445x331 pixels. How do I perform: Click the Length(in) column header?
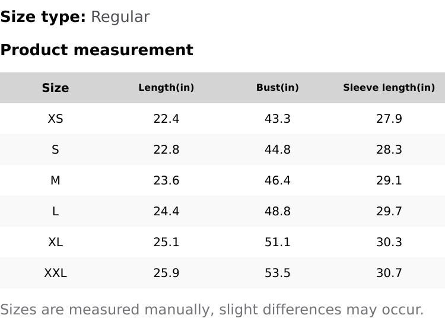166,88
